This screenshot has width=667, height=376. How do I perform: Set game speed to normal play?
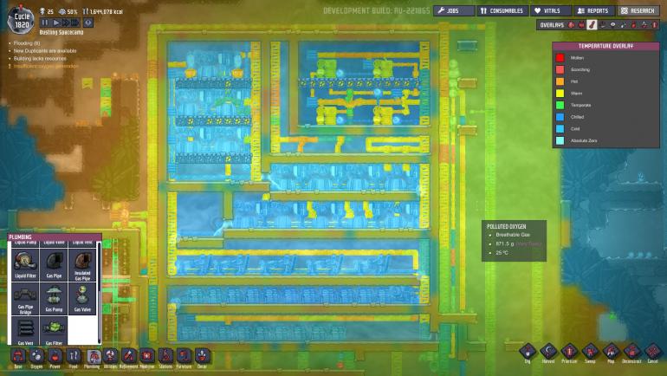click(x=56, y=23)
